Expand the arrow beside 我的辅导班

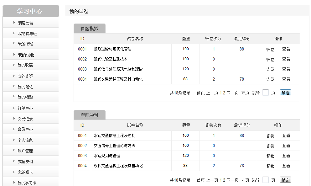pos(14,33)
